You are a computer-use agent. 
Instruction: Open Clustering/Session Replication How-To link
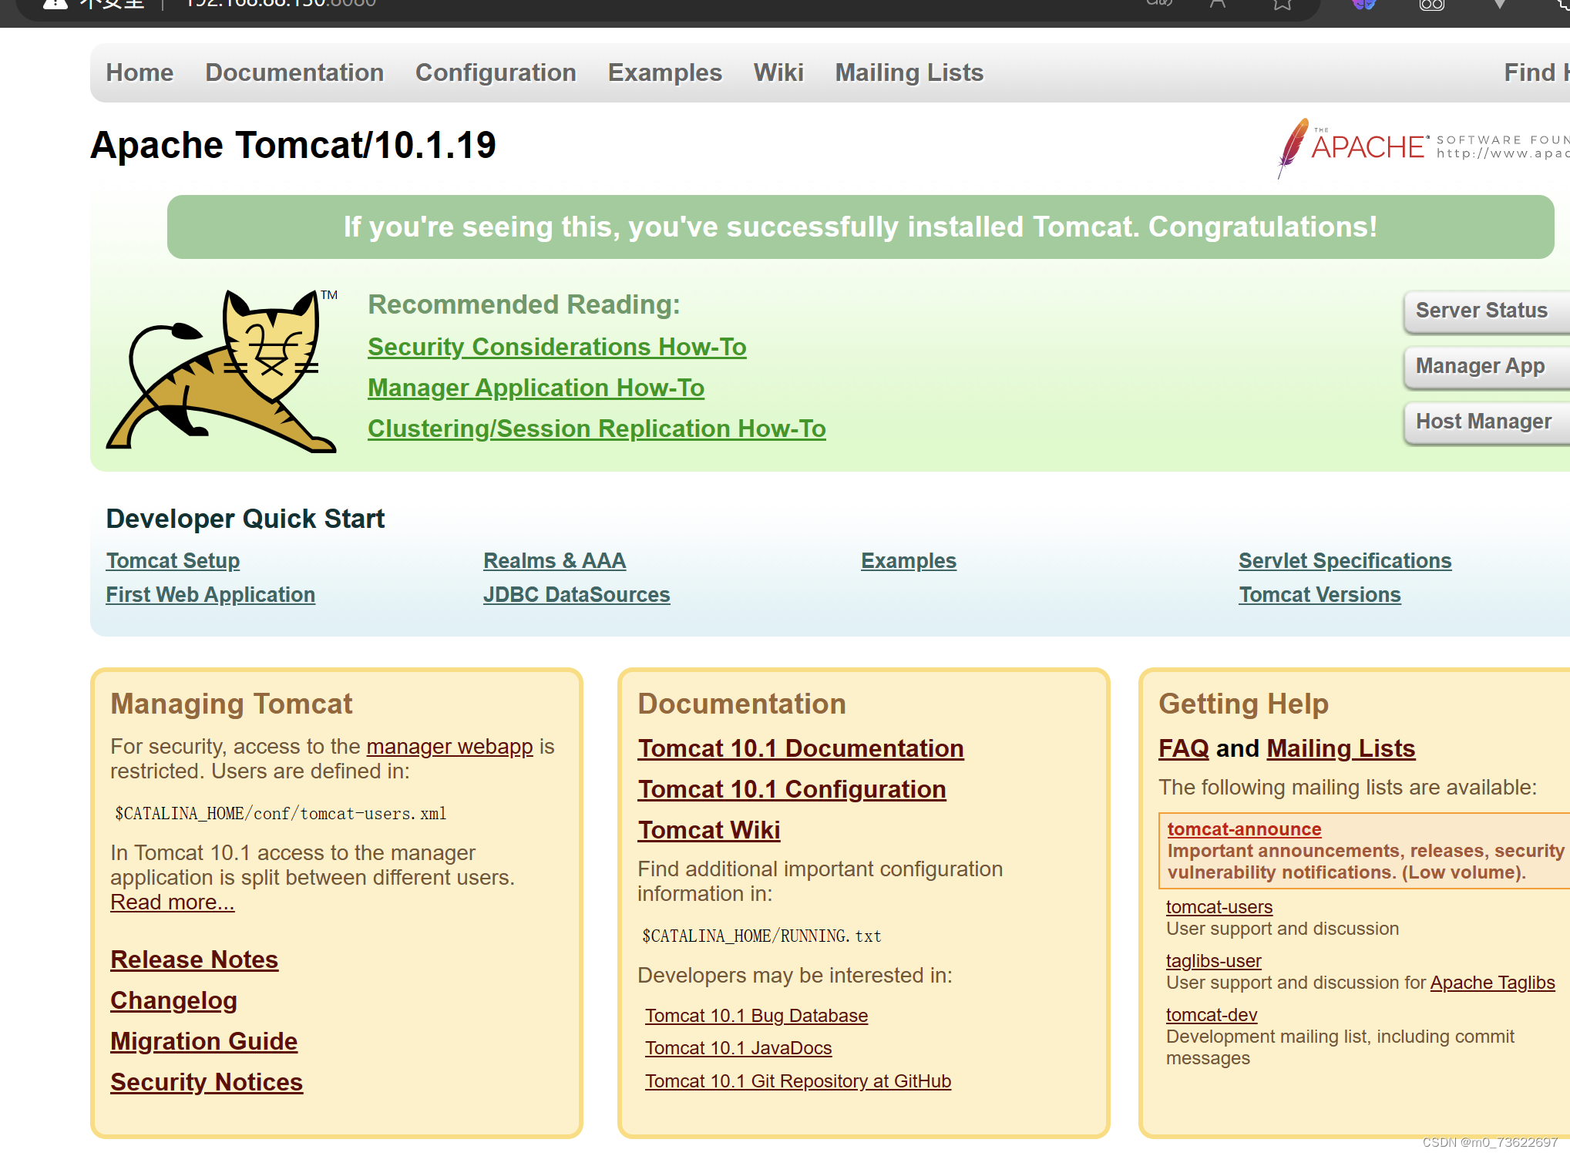[x=597, y=428]
